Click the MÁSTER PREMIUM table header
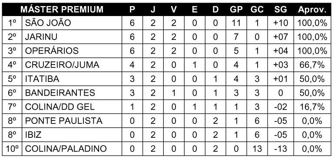The width and height of the screenshot is (334, 159). [62, 10]
